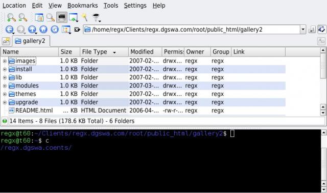Close the current tab using right-side icon
The image size is (327, 193).
[x=321, y=41]
